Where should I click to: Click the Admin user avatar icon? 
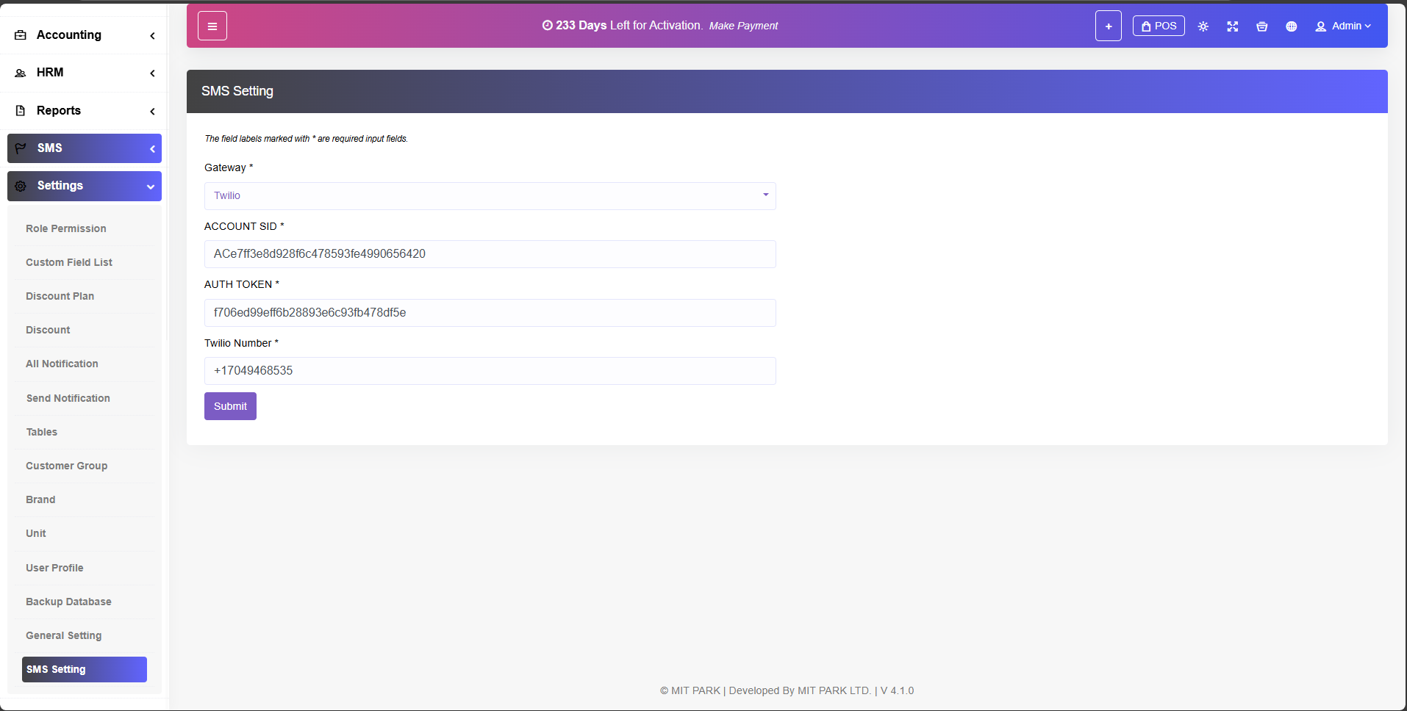[x=1320, y=26]
